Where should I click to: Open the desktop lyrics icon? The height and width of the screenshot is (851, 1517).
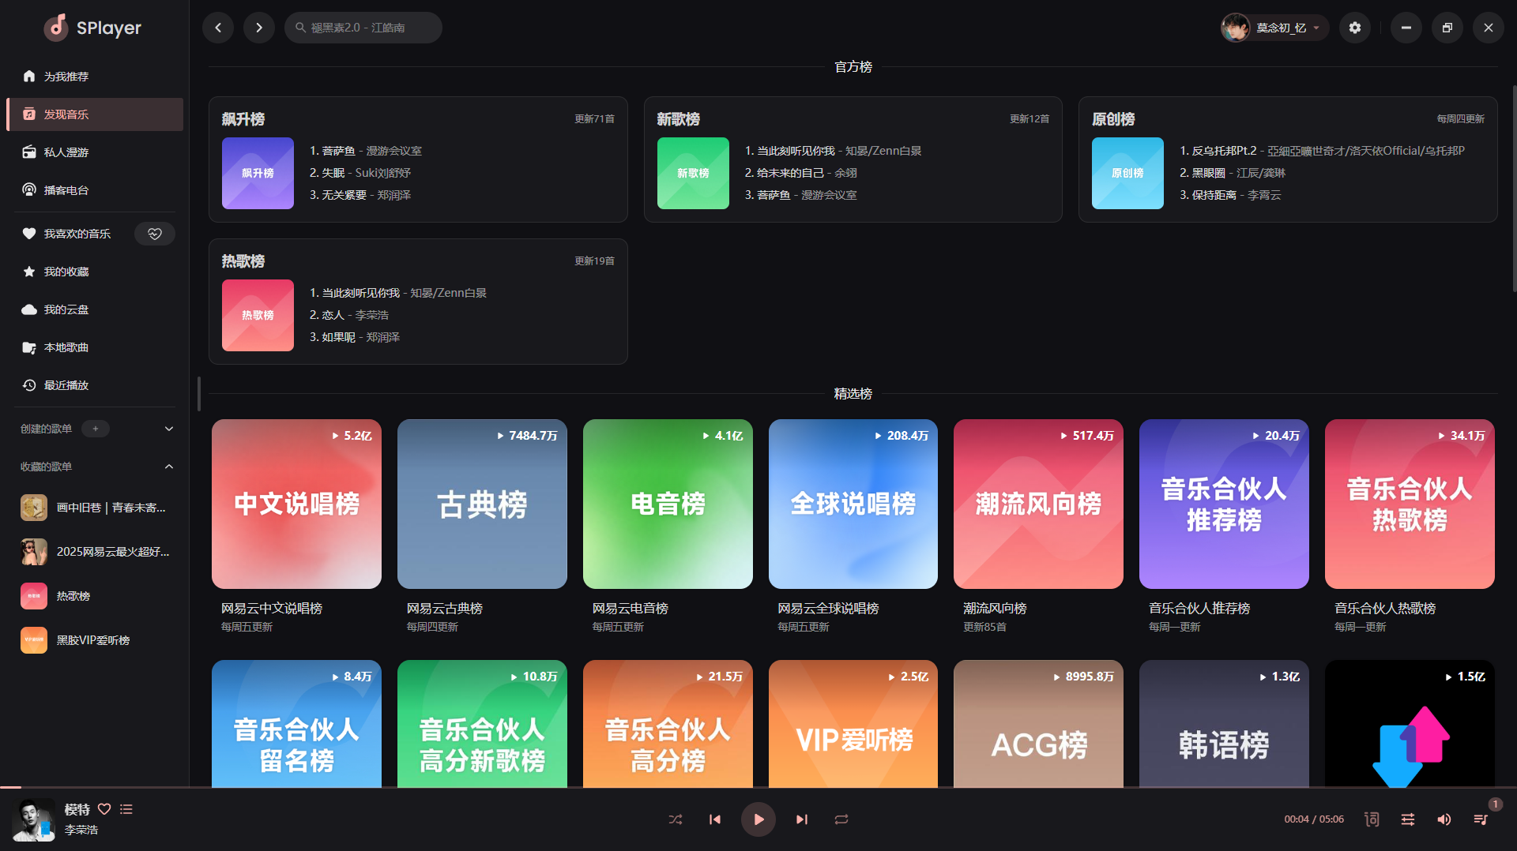coord(1371,819)
